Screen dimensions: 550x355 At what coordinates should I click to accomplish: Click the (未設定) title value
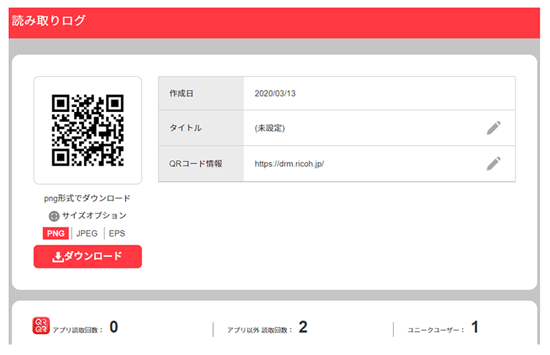click(269, 128)
